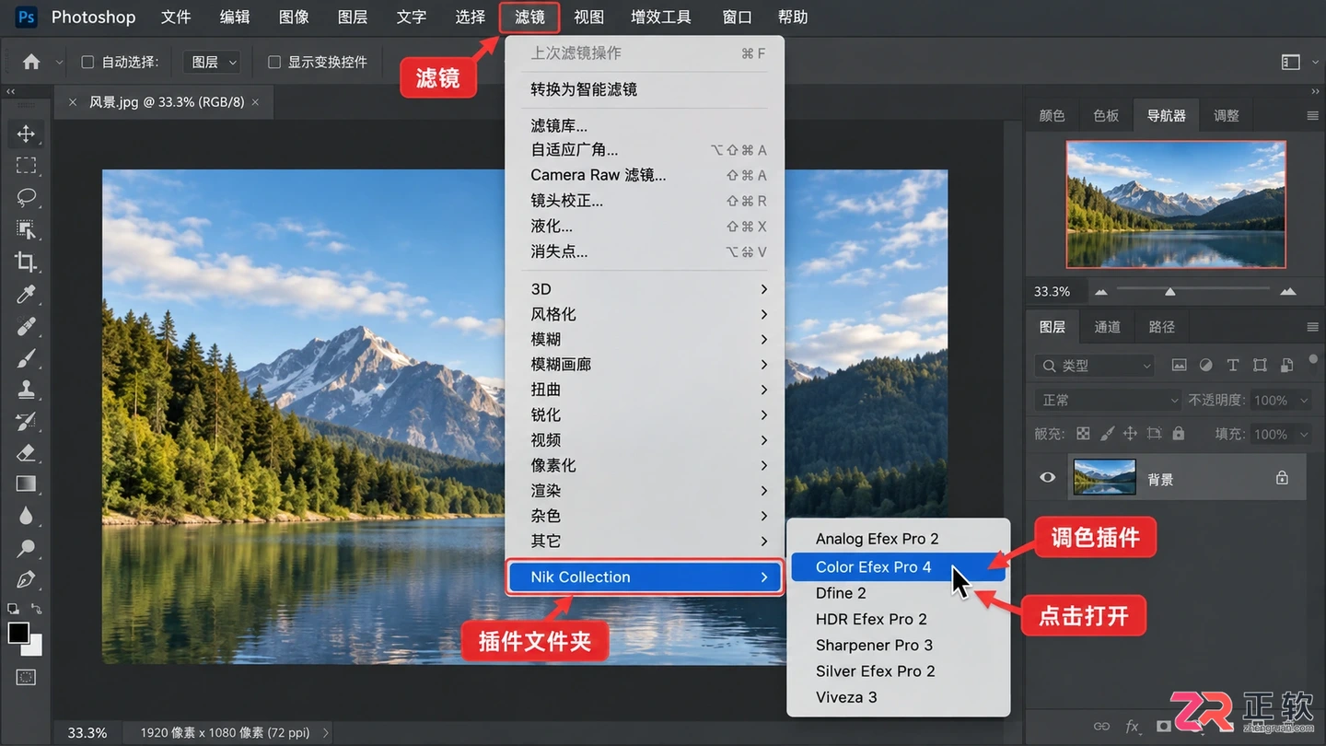Screen dimensions: 1326x746
Task: Select the Pen tool
Action: tap(26, 579)
